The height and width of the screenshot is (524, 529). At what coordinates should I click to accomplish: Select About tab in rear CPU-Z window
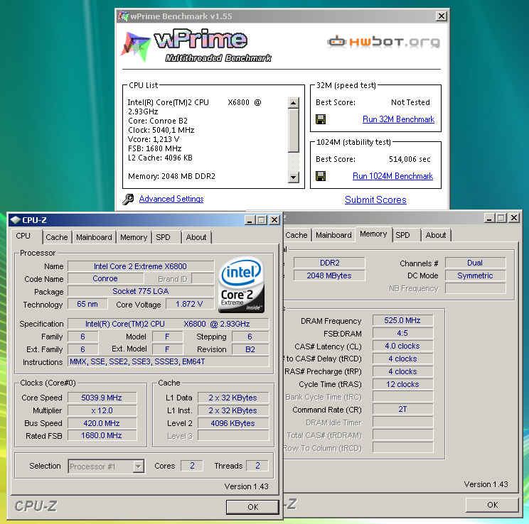point(436,235)
